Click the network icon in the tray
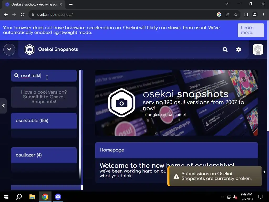The image size is (269, 202). point(229,197)
